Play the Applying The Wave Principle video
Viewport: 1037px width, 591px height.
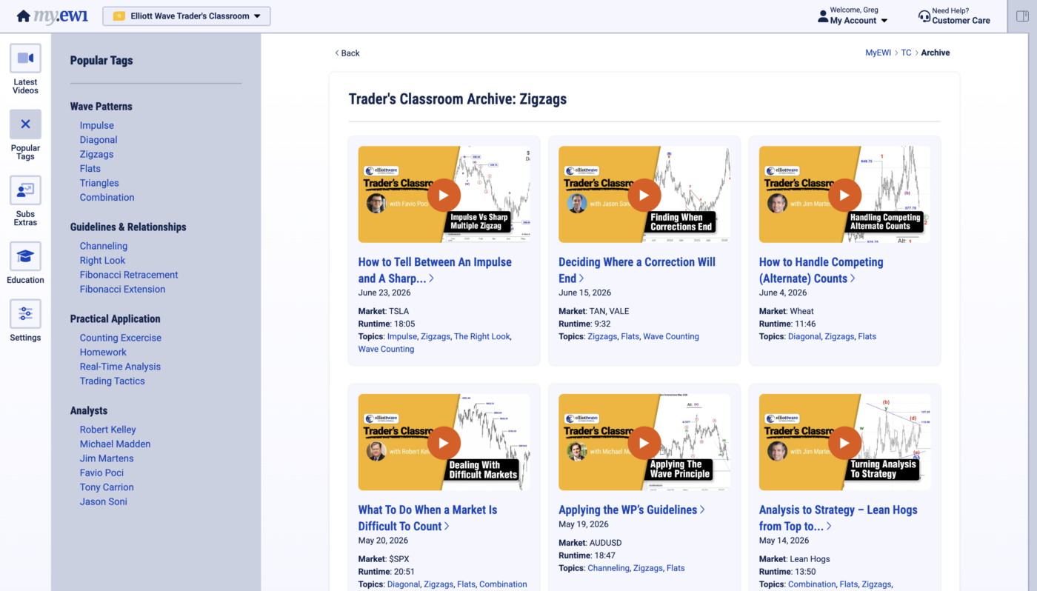pyautogui.click(x=644, y=443)
